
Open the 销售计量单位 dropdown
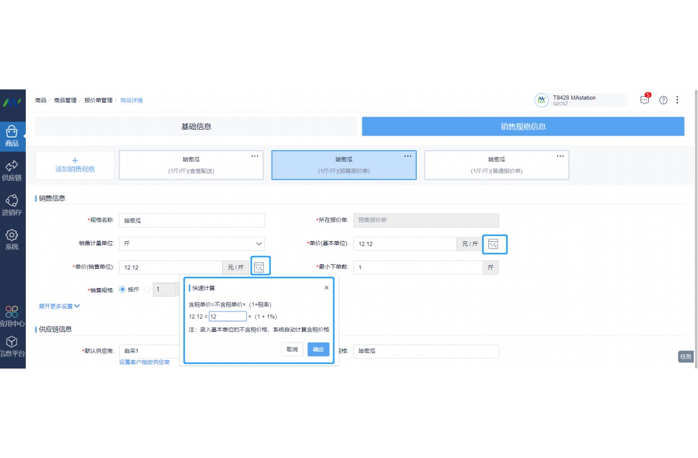[192, 244]
